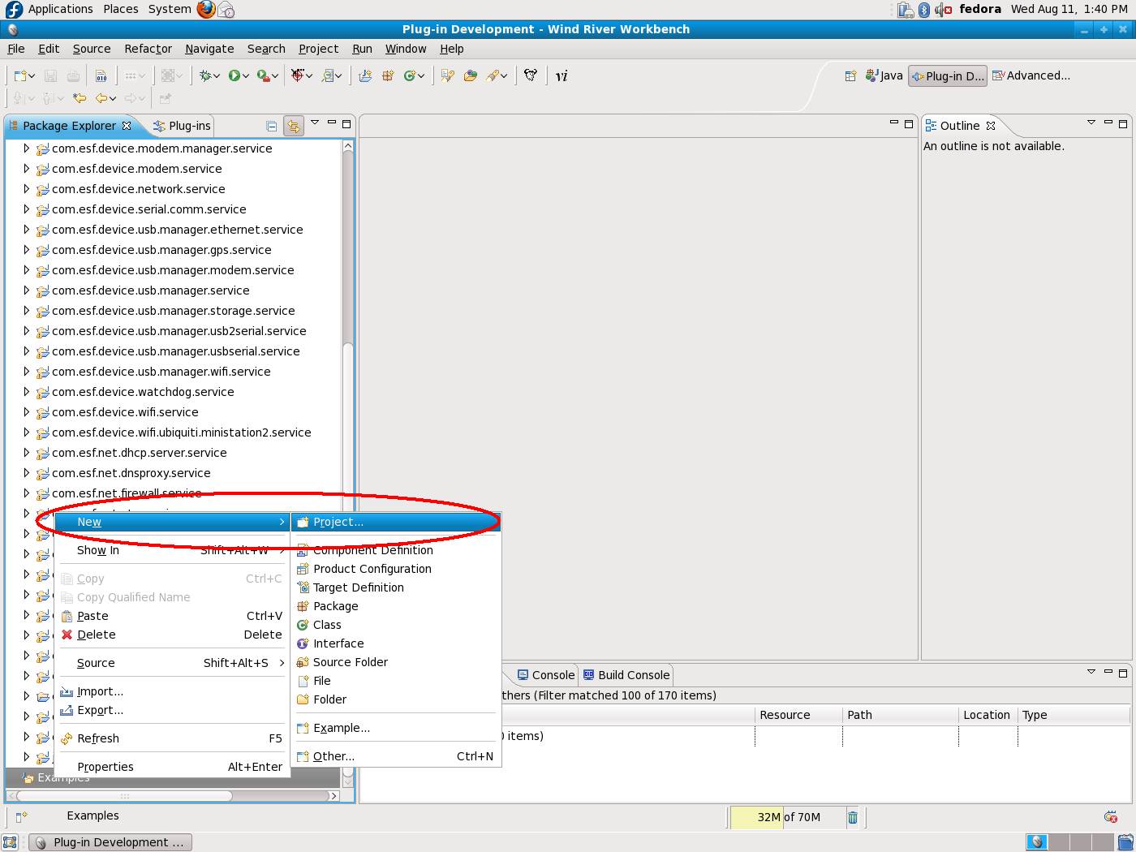Click the New wizard toolbar icon
Image resolution: width=1136 pixels, height=852 pixels.
click(20, 75)
